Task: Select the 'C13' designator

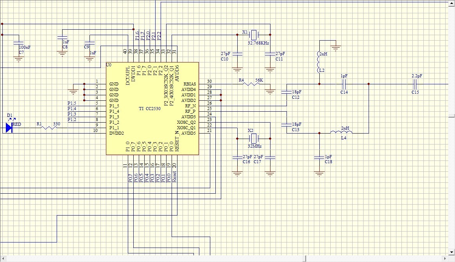Action: [296, 130]
